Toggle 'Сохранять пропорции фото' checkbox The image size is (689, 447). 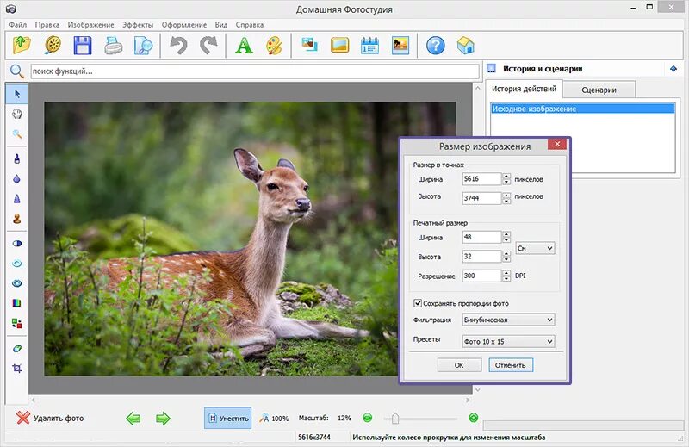(x=418, y=303)
